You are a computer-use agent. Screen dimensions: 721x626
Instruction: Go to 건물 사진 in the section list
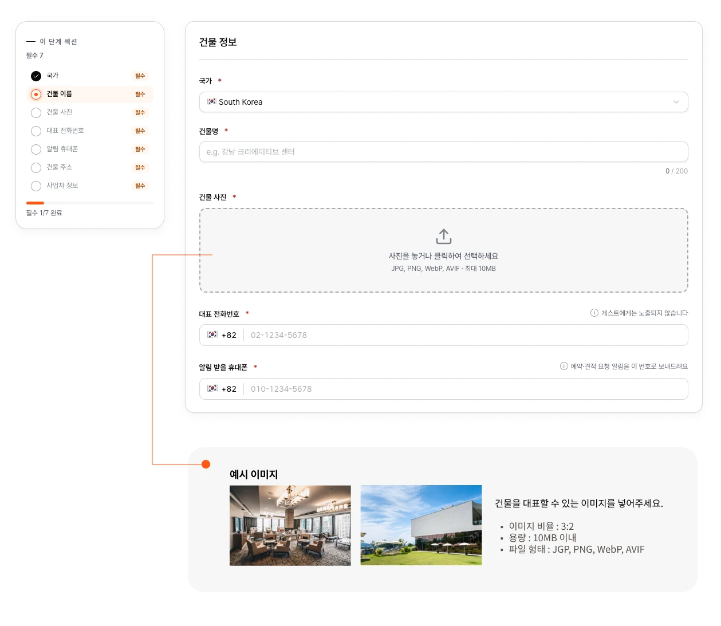click(x=90, y=112)
